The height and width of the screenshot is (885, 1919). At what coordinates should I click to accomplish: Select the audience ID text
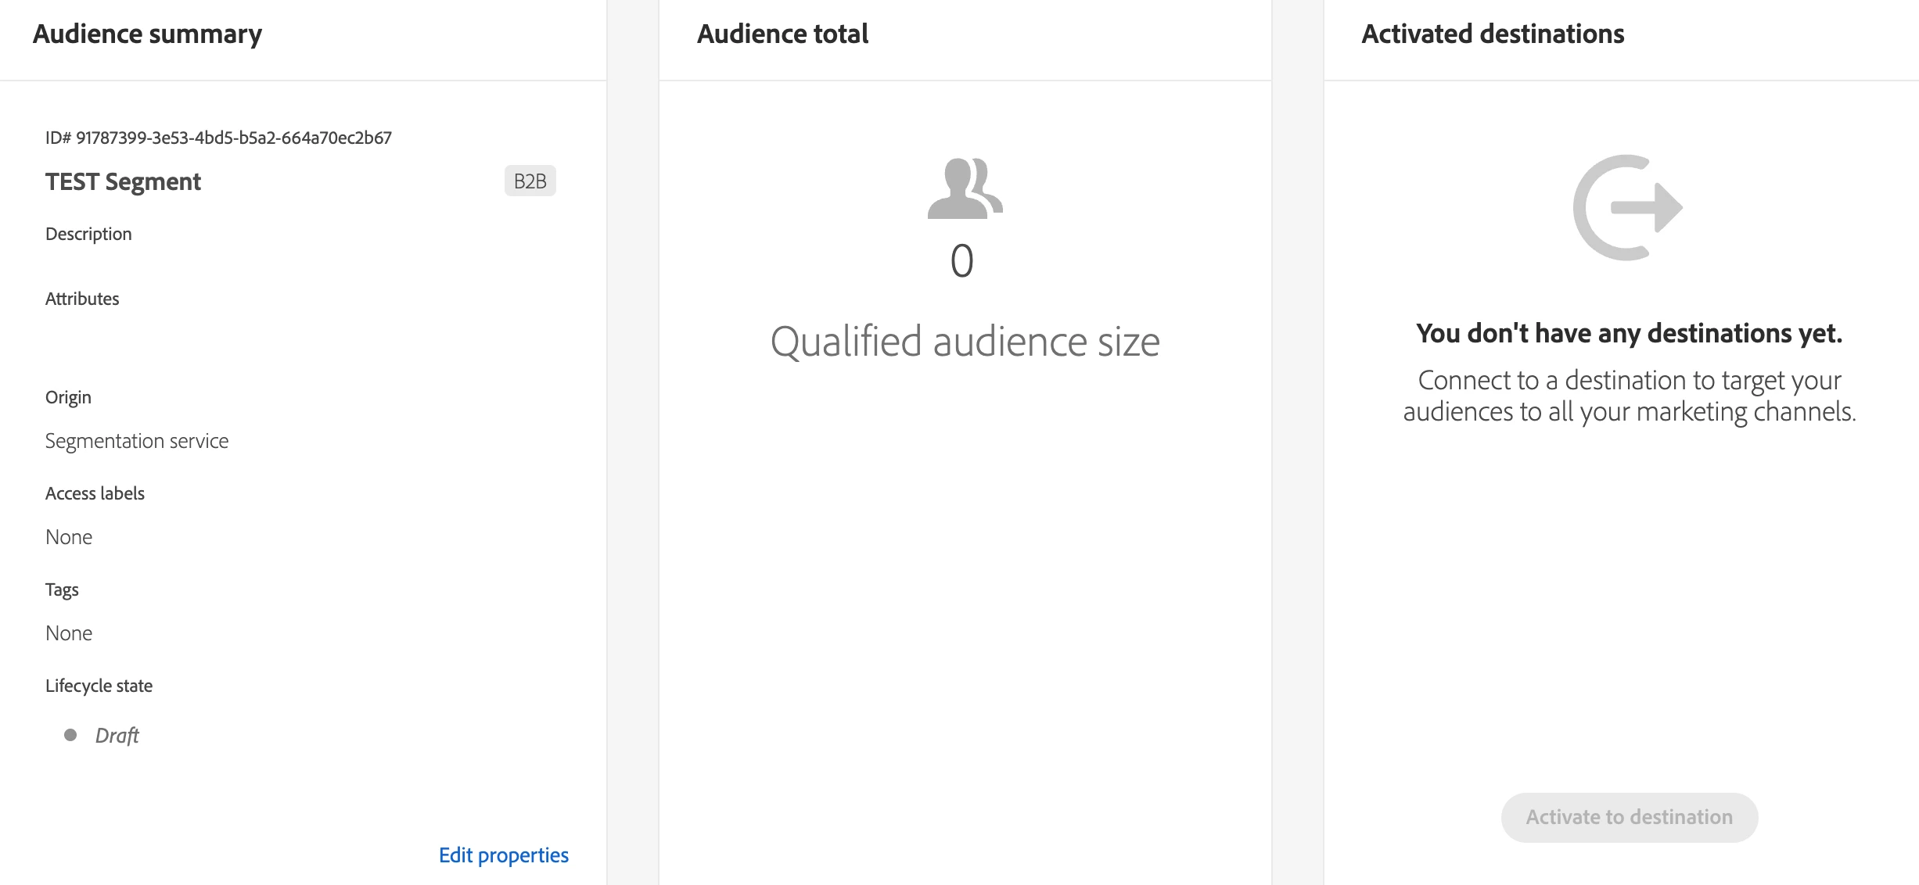click(218, 138)
